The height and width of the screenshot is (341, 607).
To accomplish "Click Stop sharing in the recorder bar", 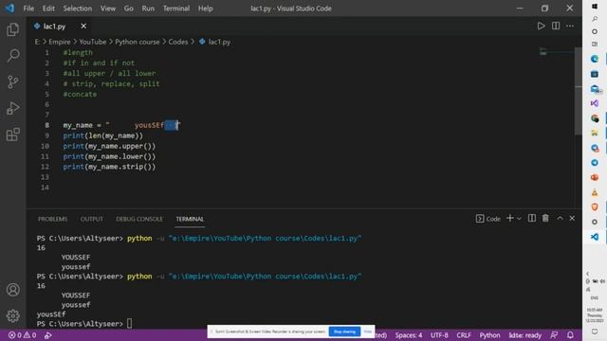I will tap(344, 332).
